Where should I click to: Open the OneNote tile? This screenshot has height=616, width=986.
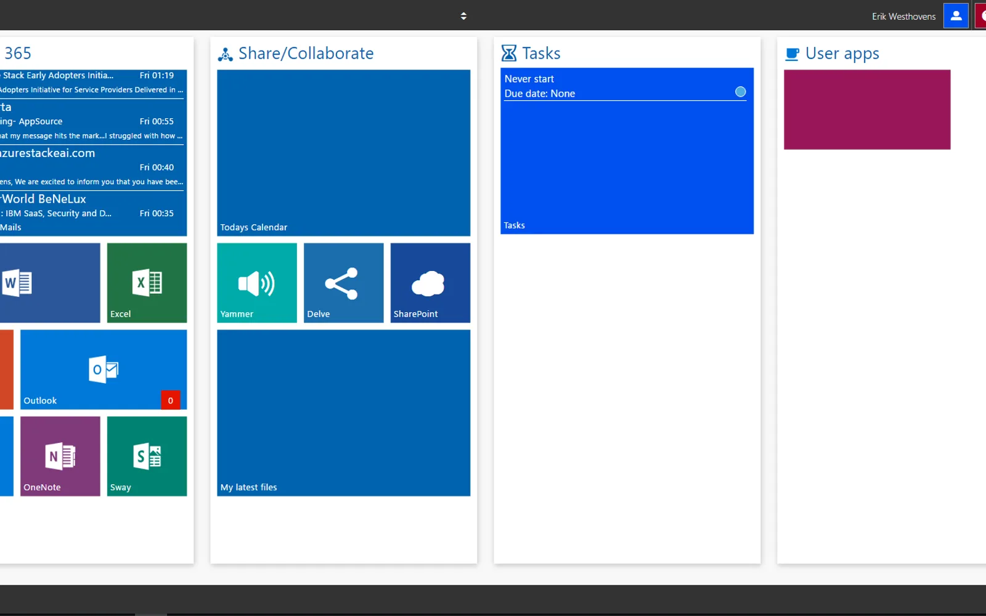(x=60, y=456)
